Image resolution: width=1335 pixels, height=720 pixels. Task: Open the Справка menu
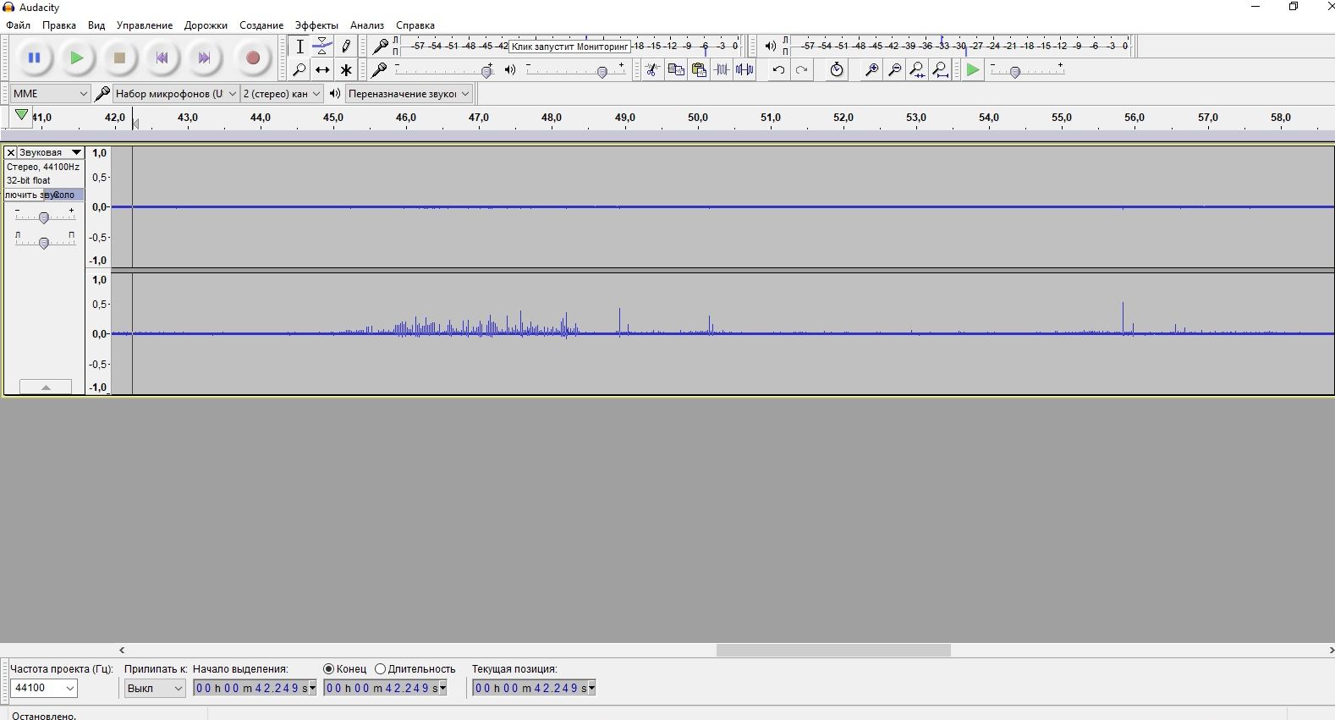tap(415, 25)
